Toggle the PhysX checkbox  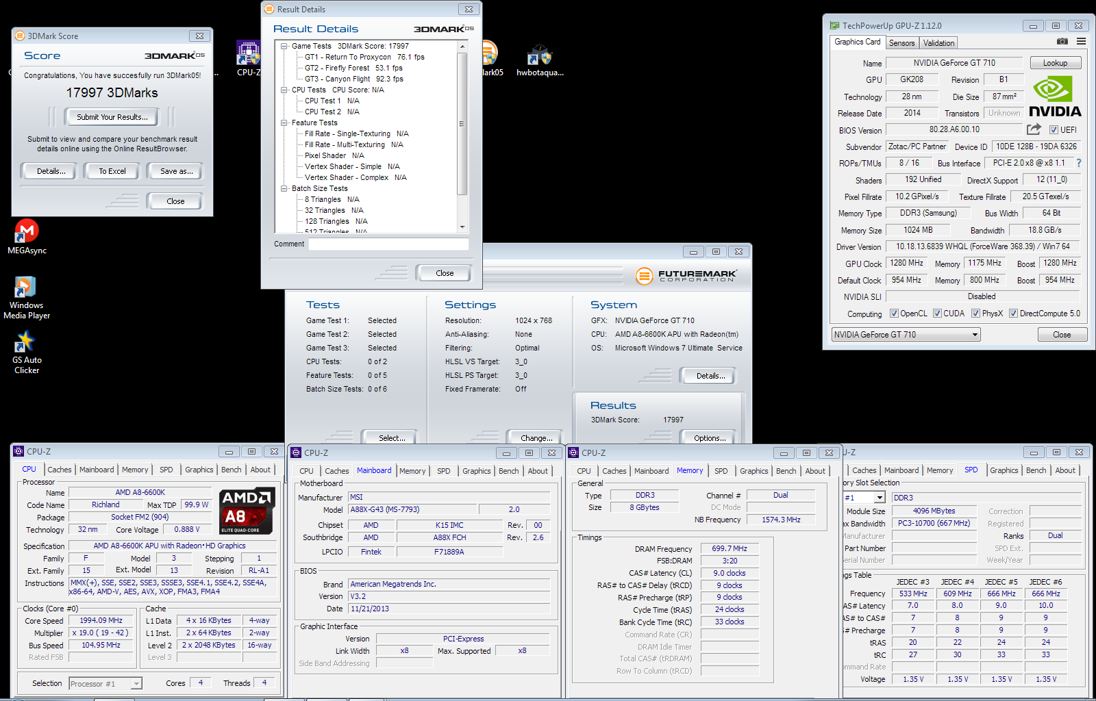(976, 314)
